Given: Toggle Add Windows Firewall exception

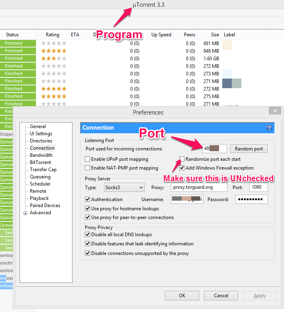Looking at the screenshot, I should pyautogui.click(x=182, y=168).
